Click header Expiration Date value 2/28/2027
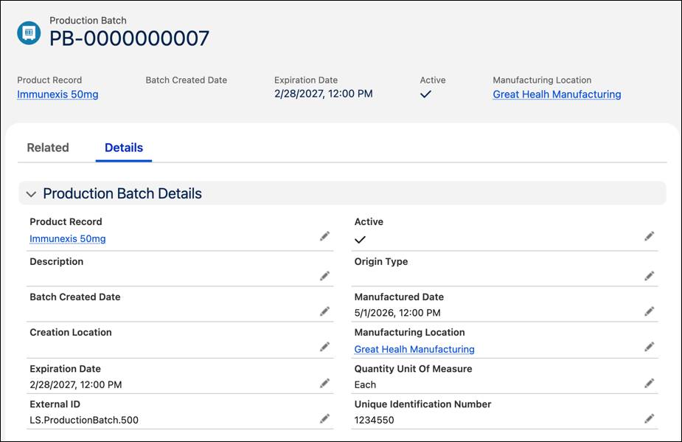The height and width of the screenshot is (442, 682). point(323,94)
